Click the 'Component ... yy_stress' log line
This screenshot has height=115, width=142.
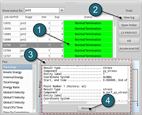point(80,71)
